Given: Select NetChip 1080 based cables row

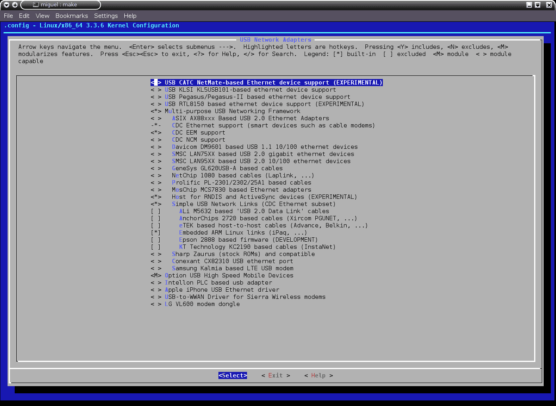Looking at the screenshot, I should (232, 175).
